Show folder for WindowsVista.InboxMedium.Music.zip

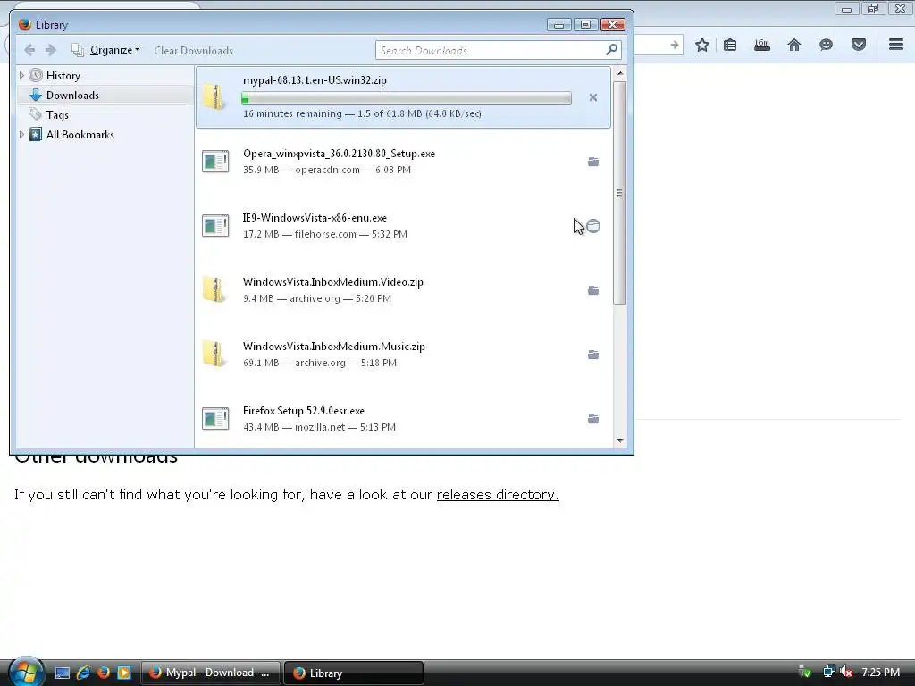(x=593, y=354)
